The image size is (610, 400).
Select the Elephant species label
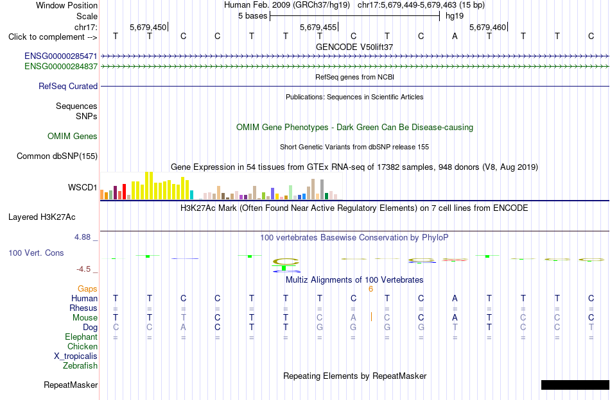(x=81, y=337)
